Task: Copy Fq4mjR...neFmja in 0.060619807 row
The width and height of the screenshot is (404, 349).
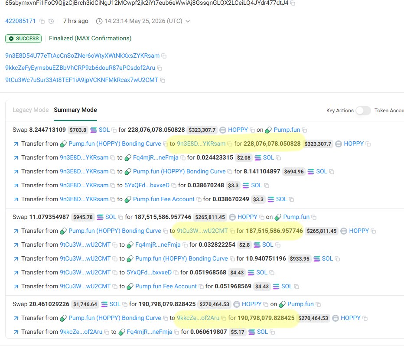Action: (176, 332)
